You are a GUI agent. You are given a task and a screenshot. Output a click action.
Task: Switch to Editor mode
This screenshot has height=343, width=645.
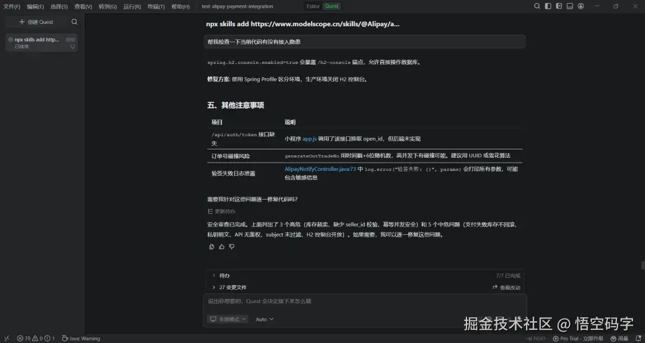[x=313, y=6]
